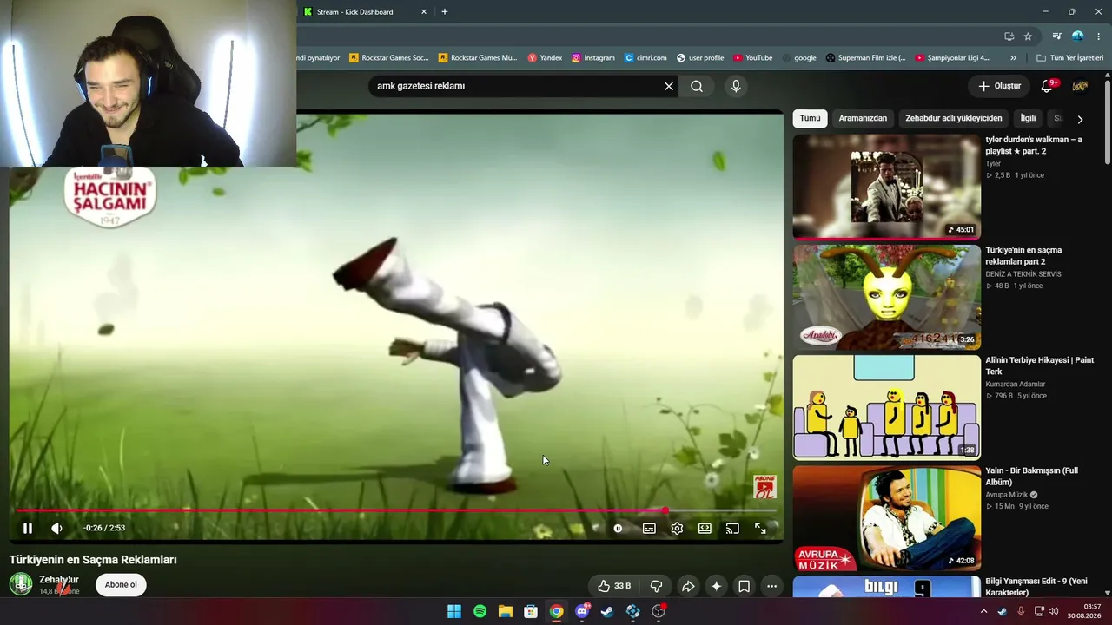Open the tyler durden's walkman playlist thumbnail
The height and width of the screenshot is (625, 1112).
click(886, 187)
